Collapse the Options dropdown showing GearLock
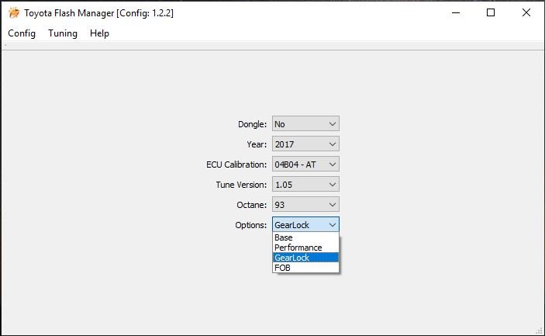 click(x=305, y=225)
